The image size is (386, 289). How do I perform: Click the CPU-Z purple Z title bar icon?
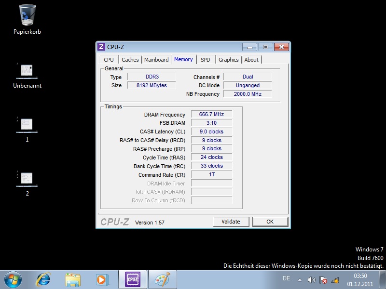coord(101,47)
